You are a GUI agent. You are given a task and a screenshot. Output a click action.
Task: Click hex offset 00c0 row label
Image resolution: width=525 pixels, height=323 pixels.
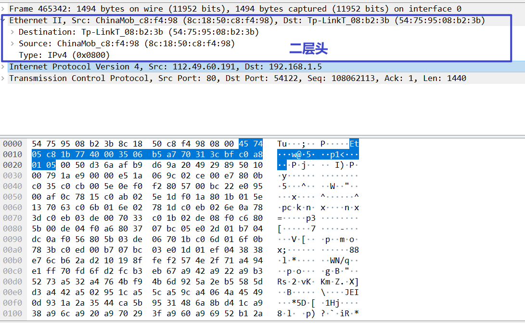tap(13, 271)
